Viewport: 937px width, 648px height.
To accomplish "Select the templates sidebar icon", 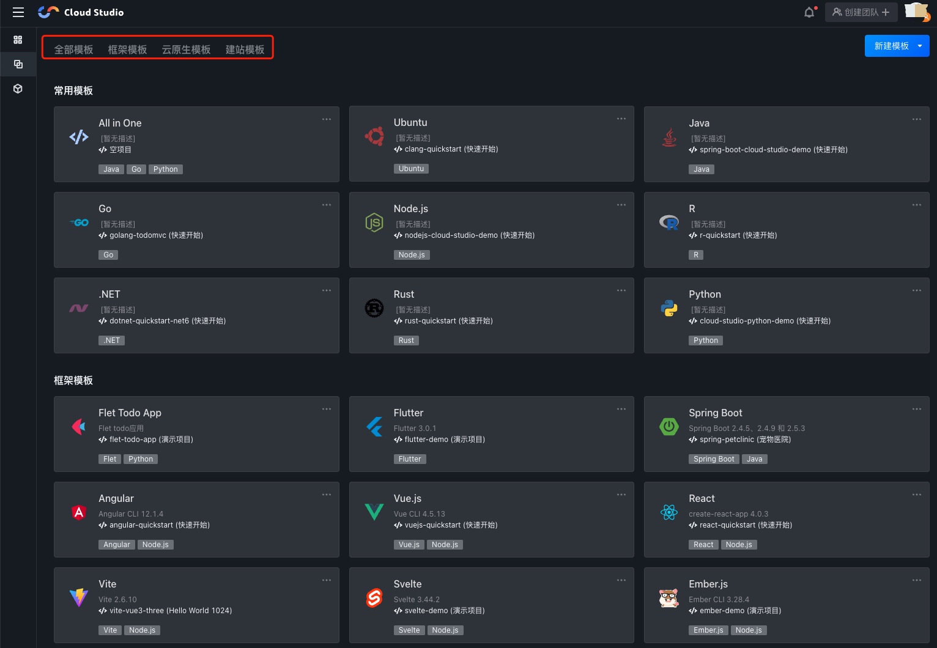I will tap(18, 64).
